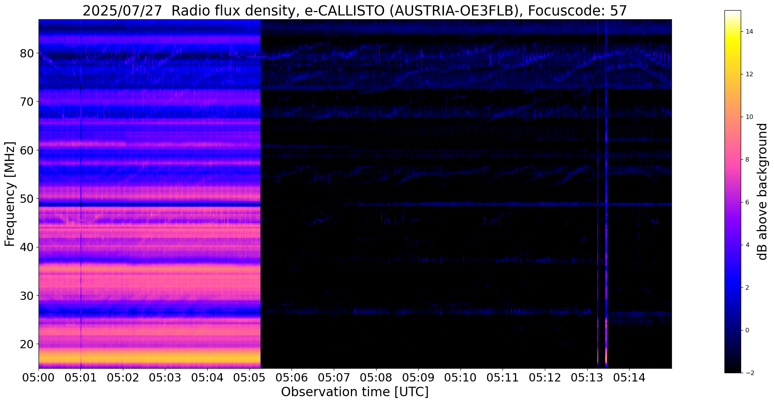The width and height of the screenshot is (774, 403).
Task: Click the 05:04 time tick label
Action: [207, 378]
